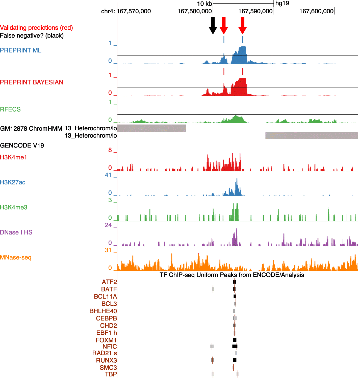The height and width of the screenshot is (378, 358).
Task: Click the RUNX3 black peak box
Action: click(235, 360)
